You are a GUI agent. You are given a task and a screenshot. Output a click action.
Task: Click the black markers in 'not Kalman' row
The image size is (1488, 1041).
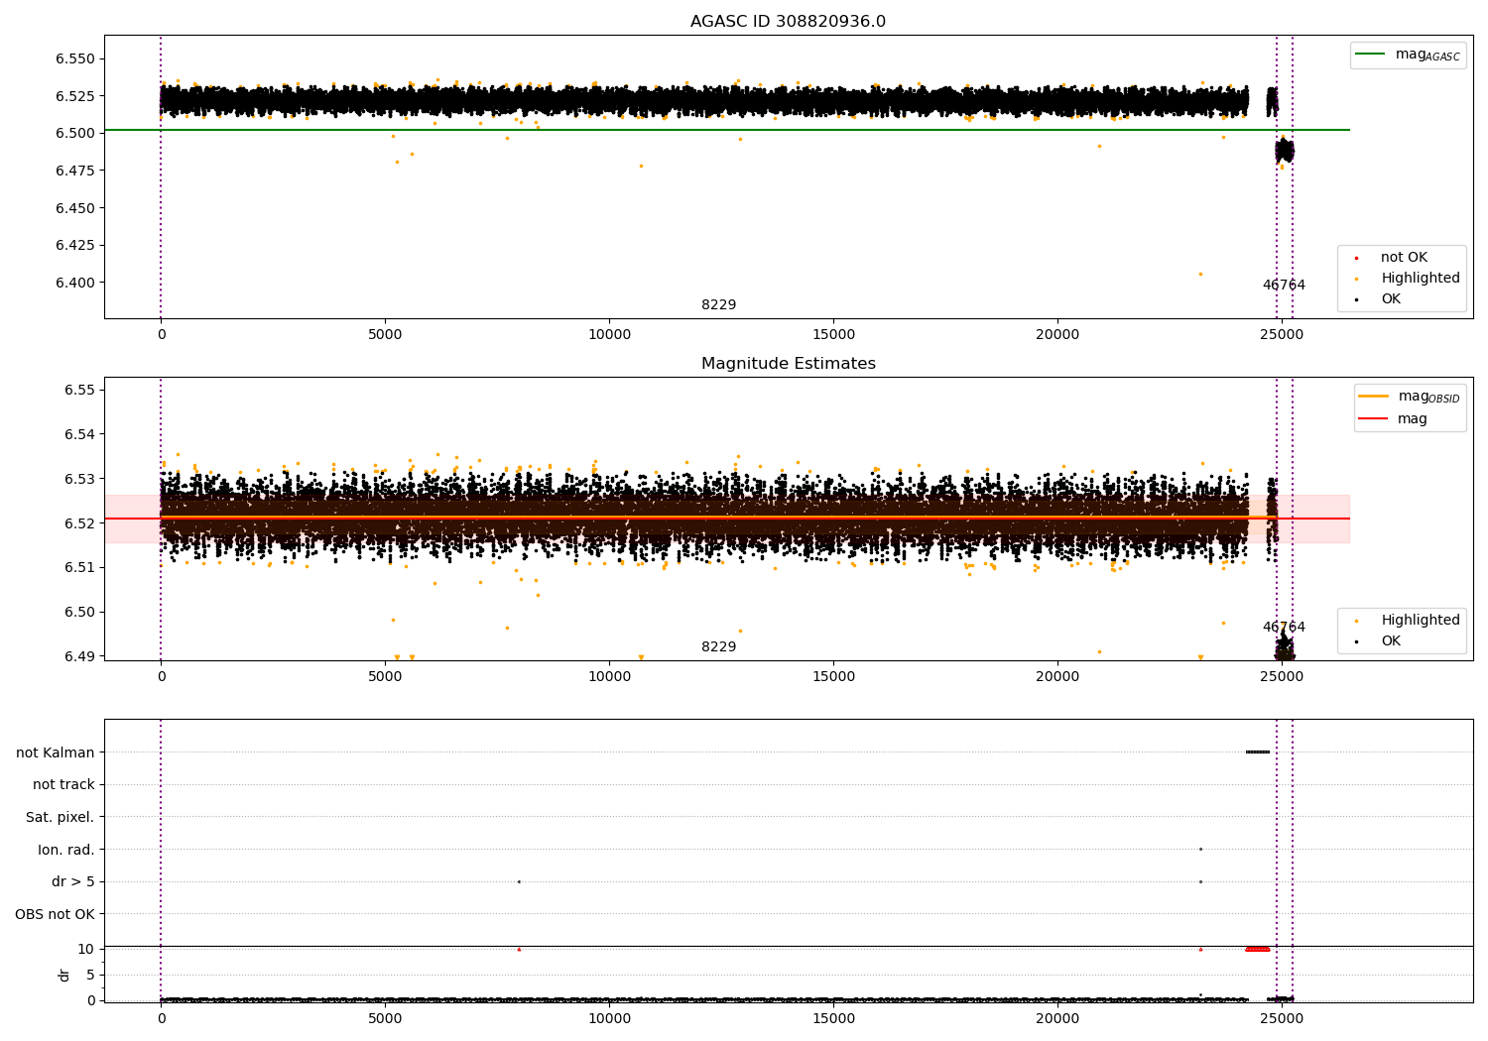1257,752
